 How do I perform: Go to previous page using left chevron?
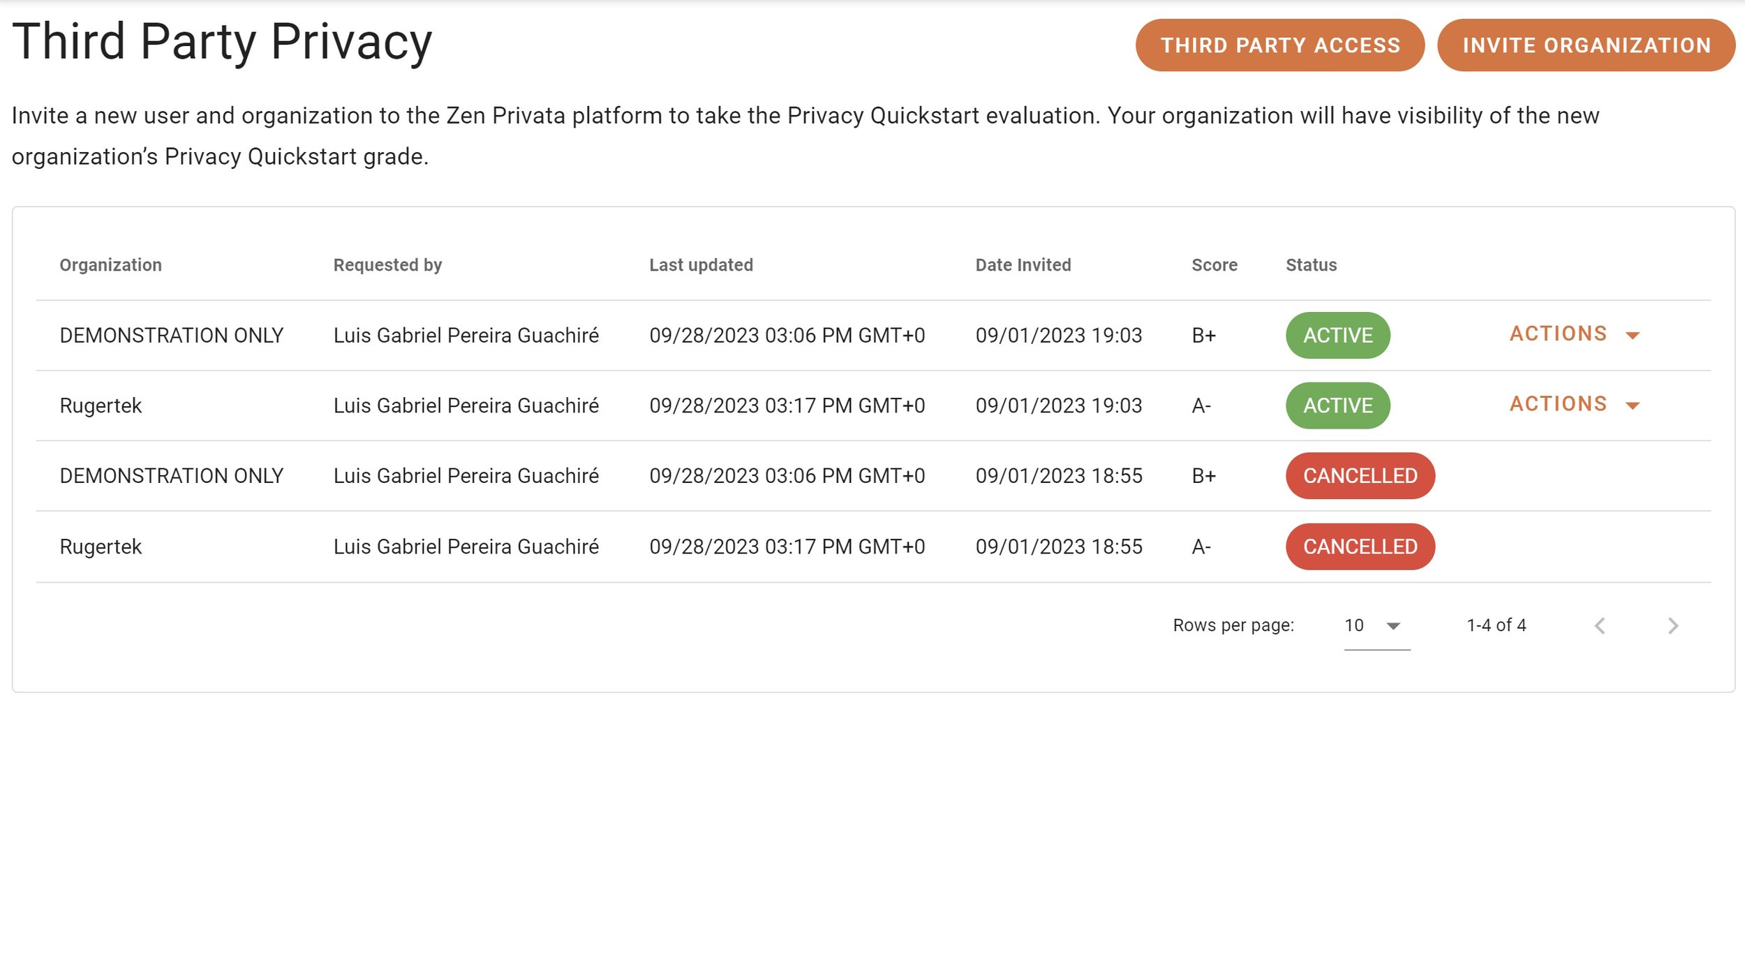click(1600, 626)
